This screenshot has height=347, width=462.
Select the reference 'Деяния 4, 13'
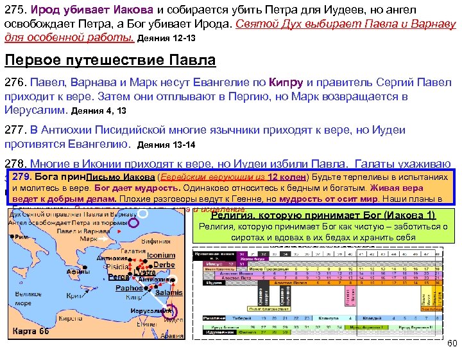[99, 111]
